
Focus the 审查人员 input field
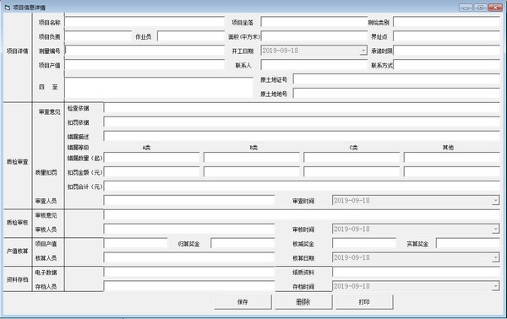[189, 201]
